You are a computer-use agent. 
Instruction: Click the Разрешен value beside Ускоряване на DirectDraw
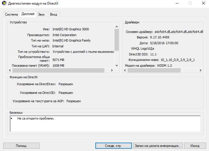66,84
